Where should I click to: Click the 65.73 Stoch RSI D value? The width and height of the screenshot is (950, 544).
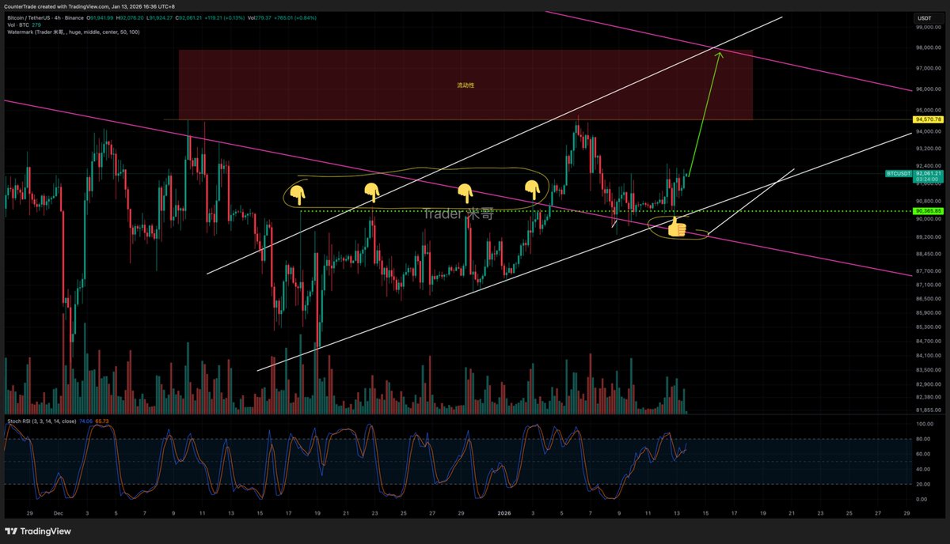[103, 421]
